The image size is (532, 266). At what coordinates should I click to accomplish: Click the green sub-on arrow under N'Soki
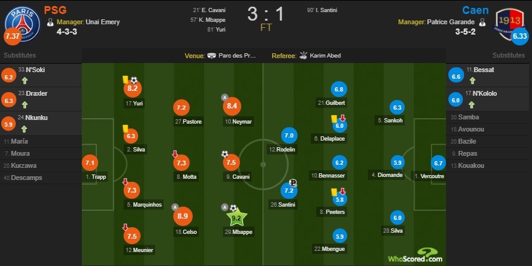pos(25,79)
